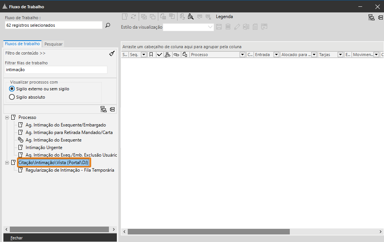Click the Excel export icon
384x242 pixels.
(x=246, y=27)
